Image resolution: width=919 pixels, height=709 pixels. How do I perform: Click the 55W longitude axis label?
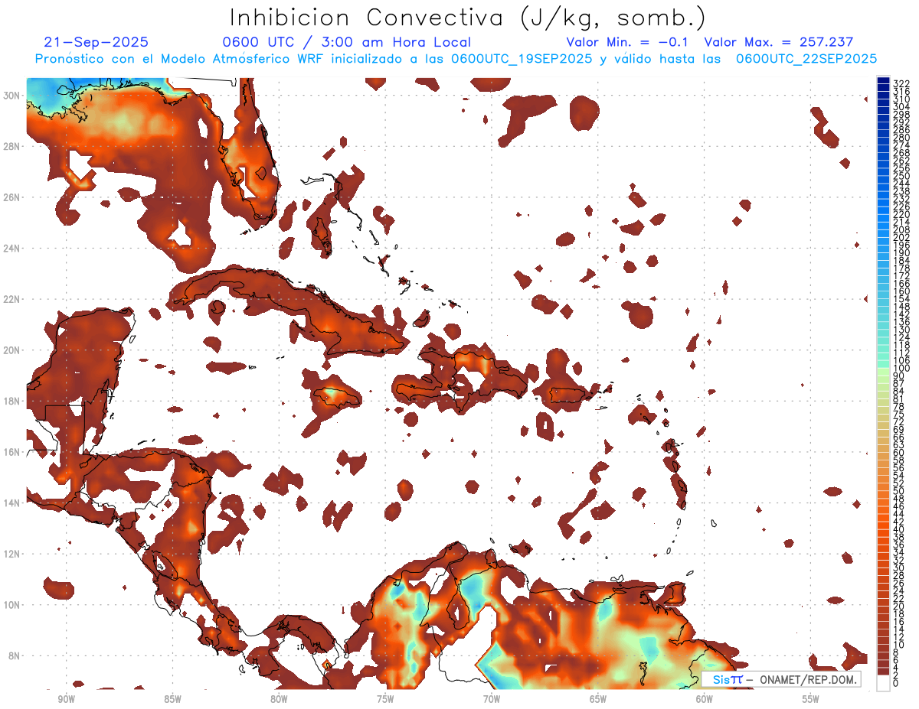point(810,699)
